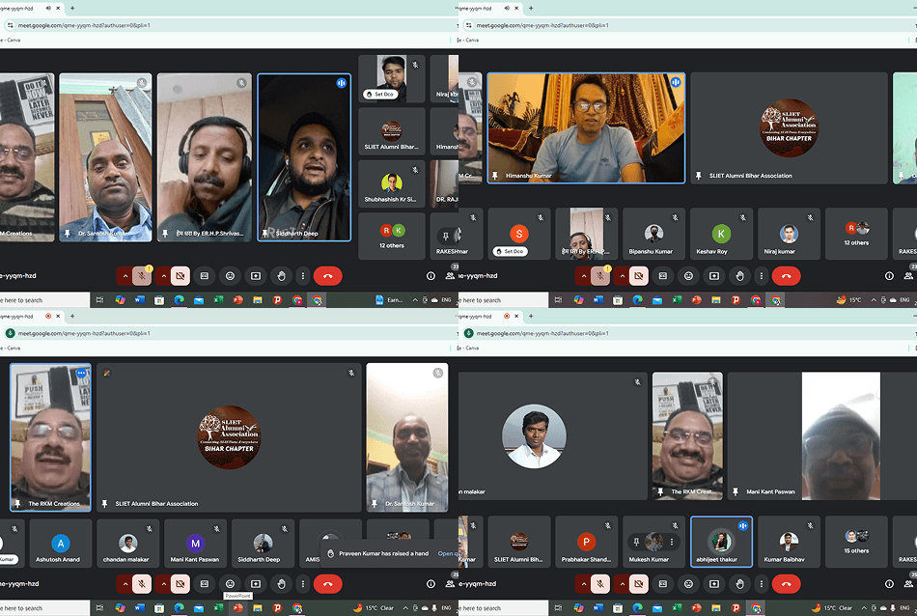Open meeting details in the bottom-right Meet window
Viewport: 917px width, 616px height.
coord(890,584)
